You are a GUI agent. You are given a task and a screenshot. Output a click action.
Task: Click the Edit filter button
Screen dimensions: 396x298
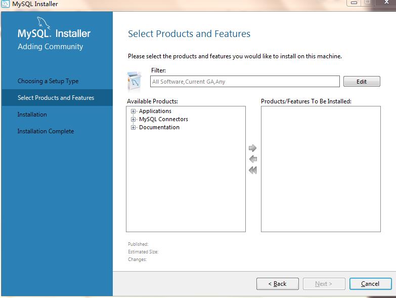[x=362, y=82]
